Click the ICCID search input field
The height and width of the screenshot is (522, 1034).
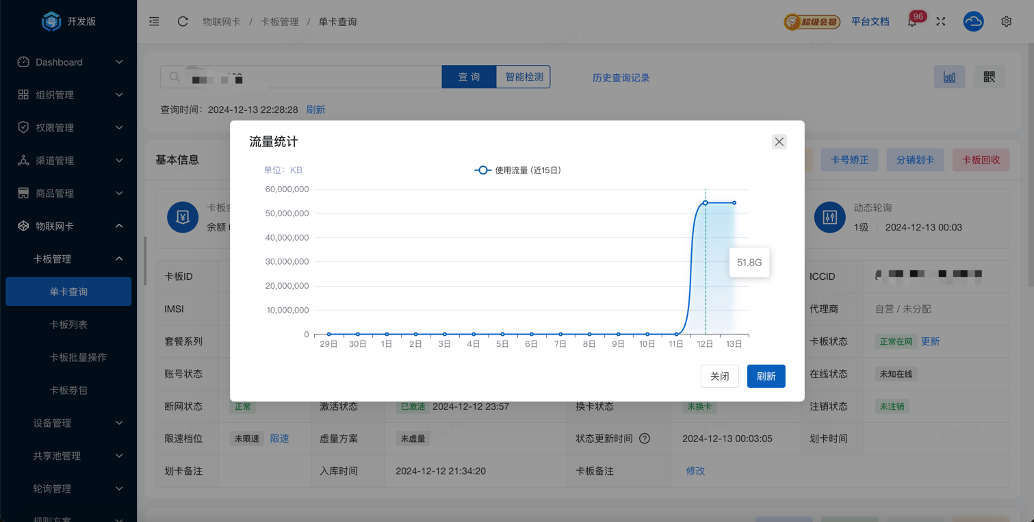coord(308,77)
